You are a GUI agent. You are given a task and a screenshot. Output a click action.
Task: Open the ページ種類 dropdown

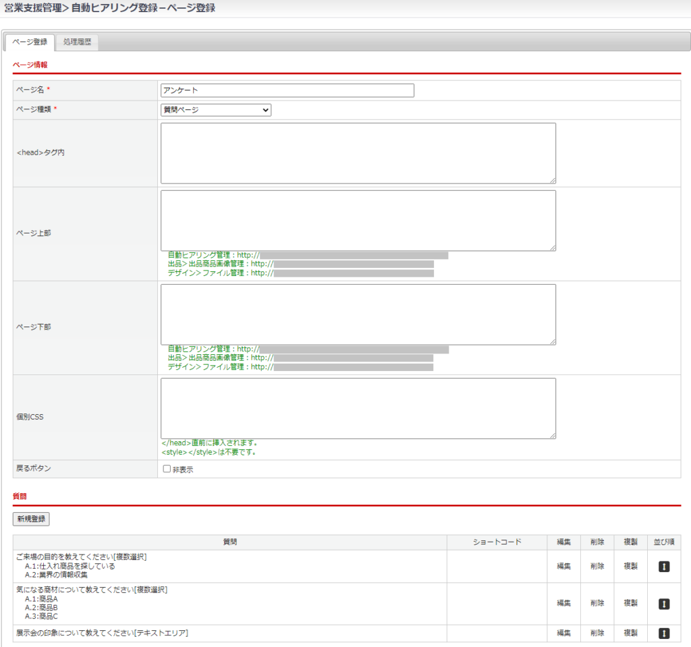215,110
